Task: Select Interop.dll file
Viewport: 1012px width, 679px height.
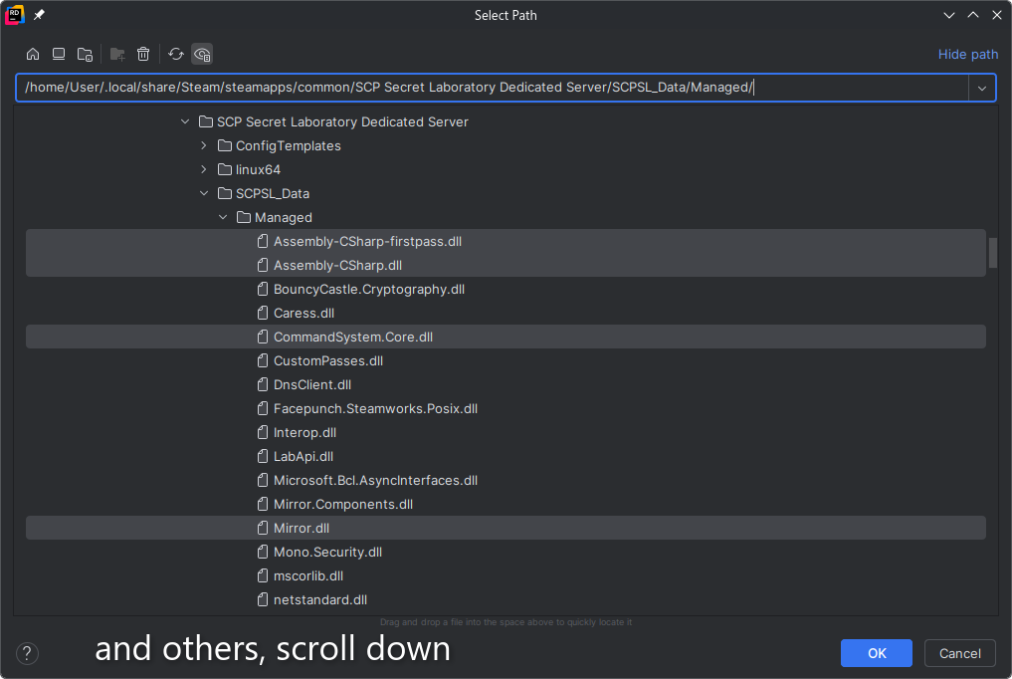Action: point(506,432)
